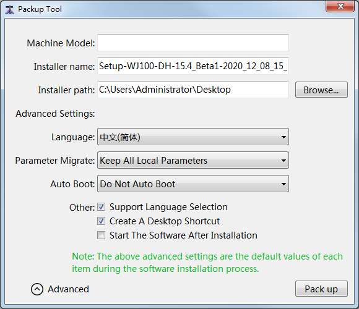
Task: Click the Installer name text field
Action: [x=193, y=66]
